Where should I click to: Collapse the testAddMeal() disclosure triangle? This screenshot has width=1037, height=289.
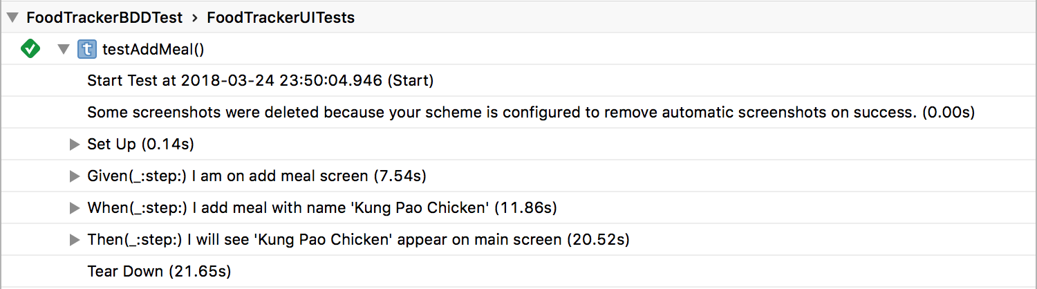click(x=64, y=49)
